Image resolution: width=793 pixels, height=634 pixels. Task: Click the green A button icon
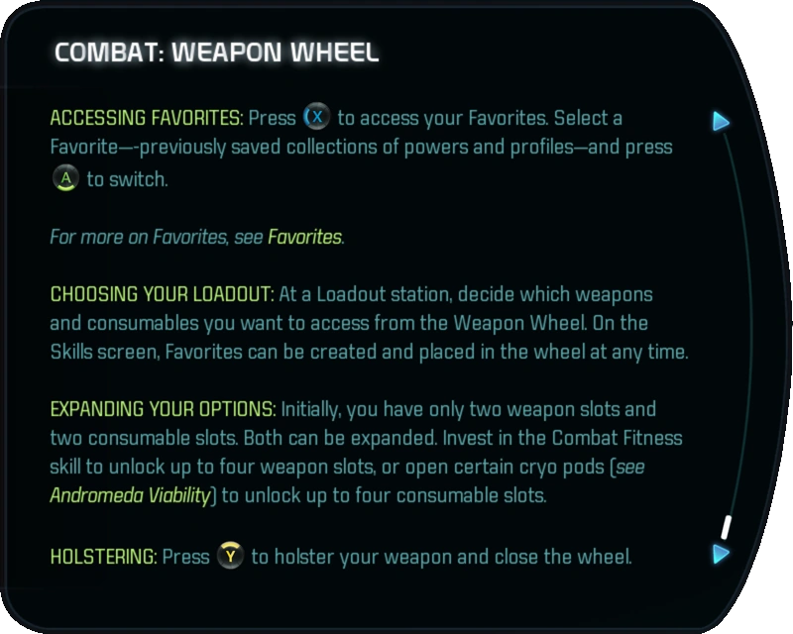(x=64, y=180)
